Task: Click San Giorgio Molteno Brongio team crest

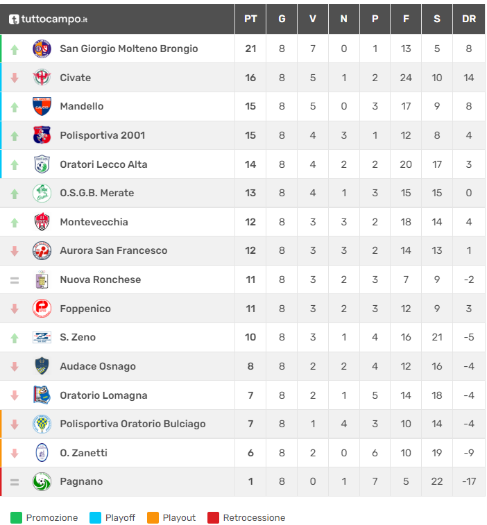Action: [x=42, y=49]
